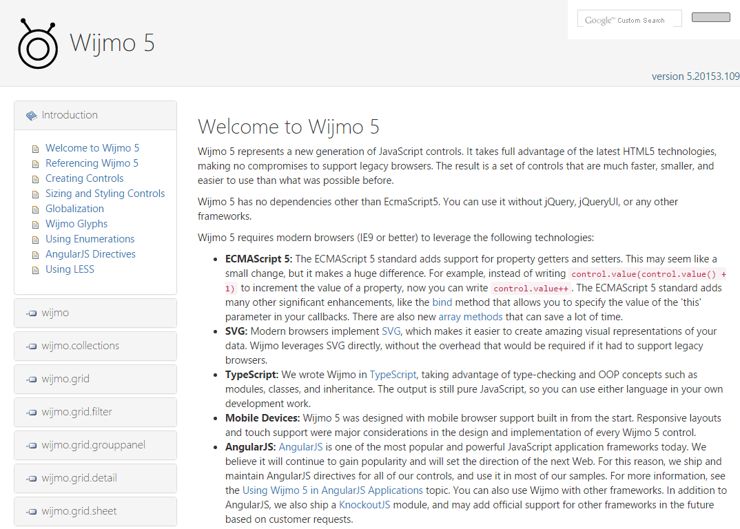Follow the array methods link
This screenshot has width=740, height=529.
click(470, 317)
